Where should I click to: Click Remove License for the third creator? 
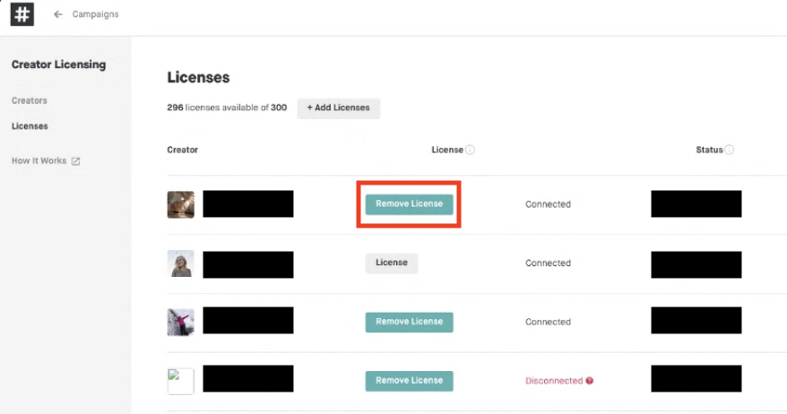click(409, 322)
